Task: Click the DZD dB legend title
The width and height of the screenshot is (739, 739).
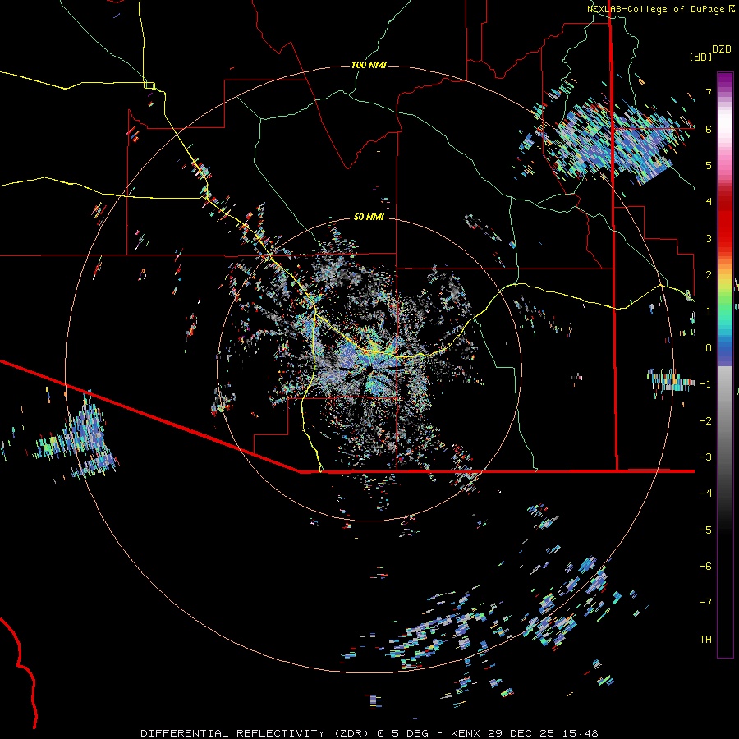Action: (710, 53)
